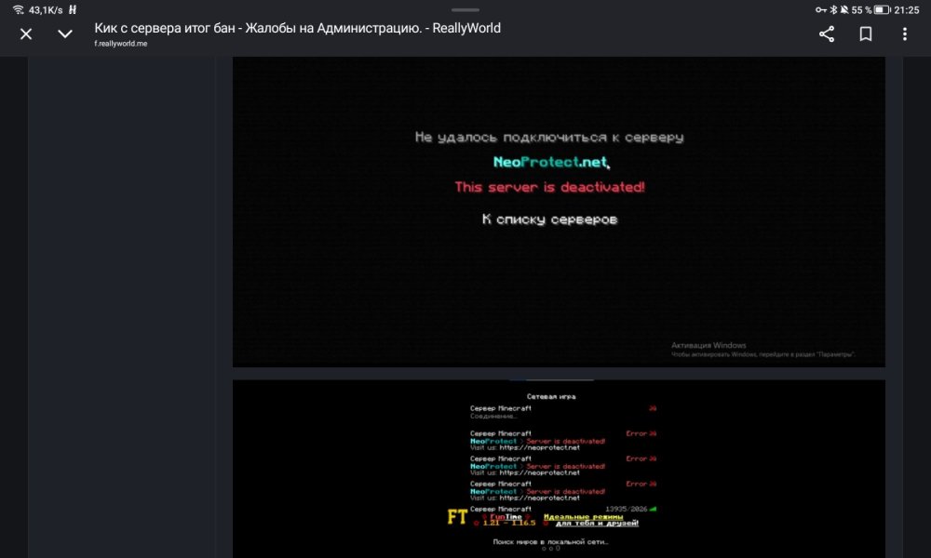The image size is (931, 558).
Task: Click the 'Сетевая игра' title in second image
Action: (x=551, y=397)
